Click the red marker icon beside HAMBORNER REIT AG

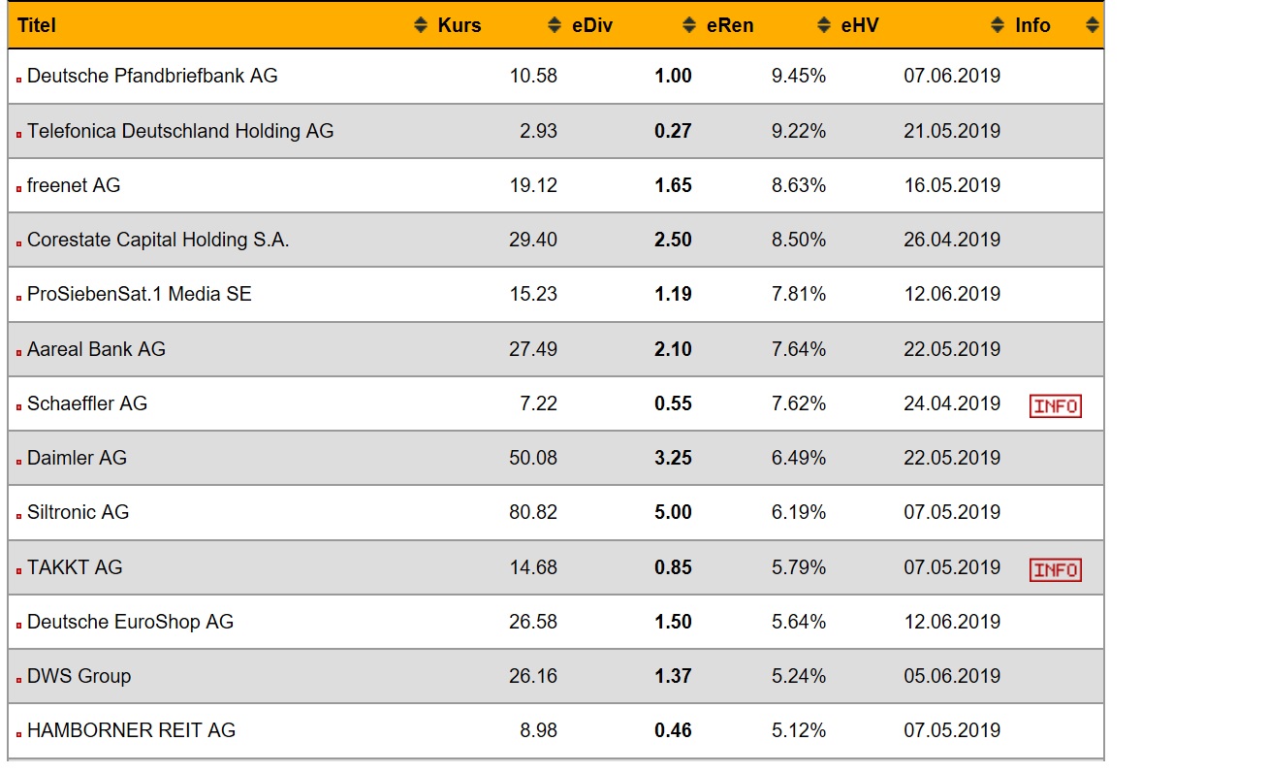[x=17, y=733]
